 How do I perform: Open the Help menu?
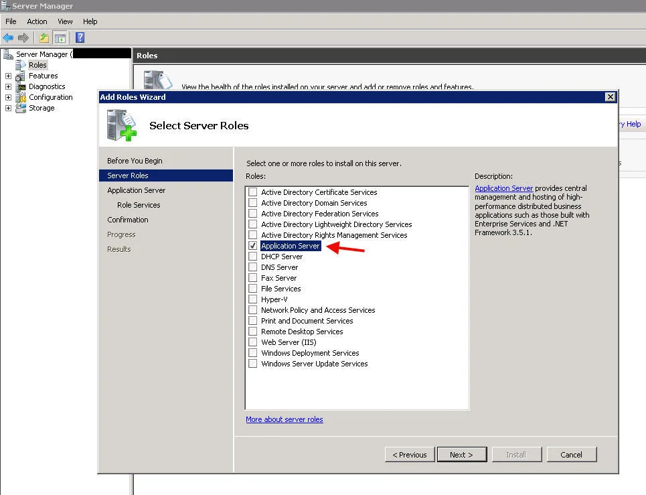(x=90, y=21)
